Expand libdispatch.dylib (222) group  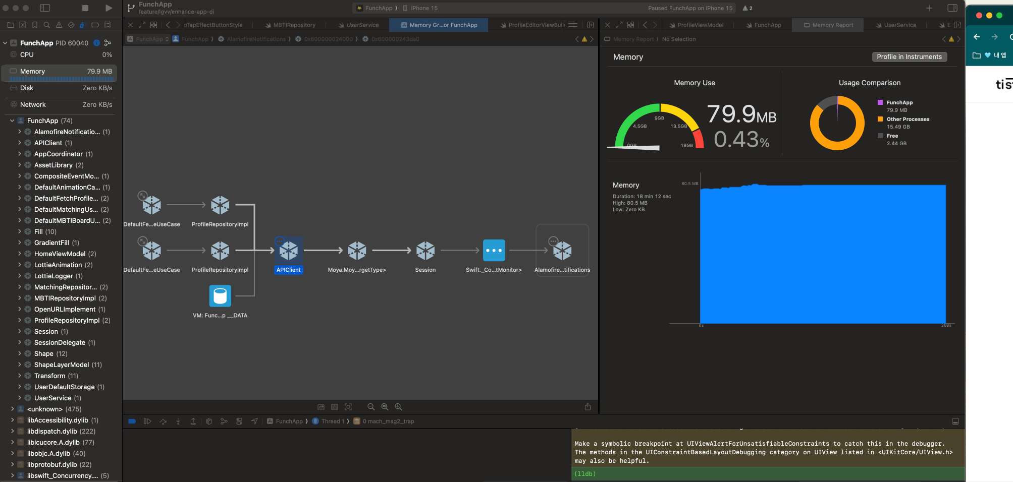click(x=12, y=431)
